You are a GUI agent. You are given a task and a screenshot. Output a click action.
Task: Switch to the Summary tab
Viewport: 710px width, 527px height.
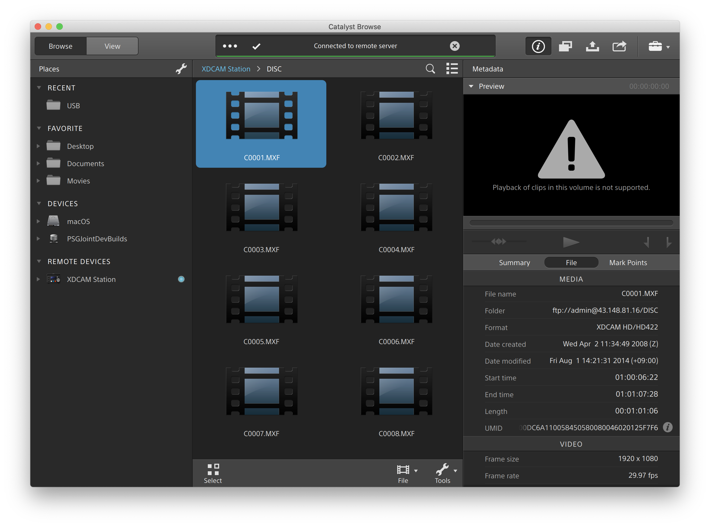coord(514,262)
